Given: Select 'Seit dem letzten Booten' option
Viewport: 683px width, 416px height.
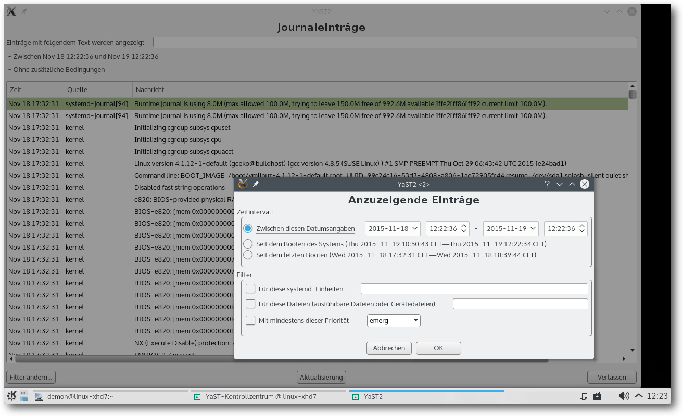Looking at the screenshot, I should 248,255.
